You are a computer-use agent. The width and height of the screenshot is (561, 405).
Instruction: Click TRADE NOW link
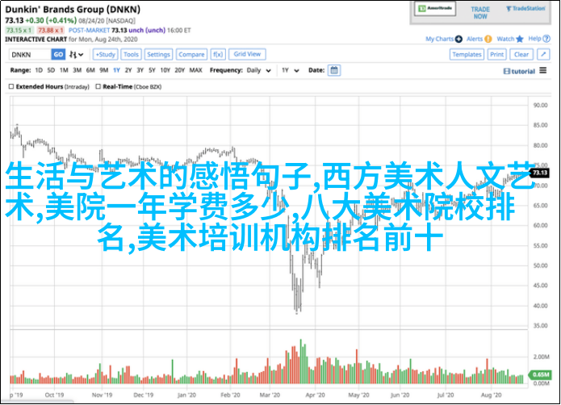480,13
